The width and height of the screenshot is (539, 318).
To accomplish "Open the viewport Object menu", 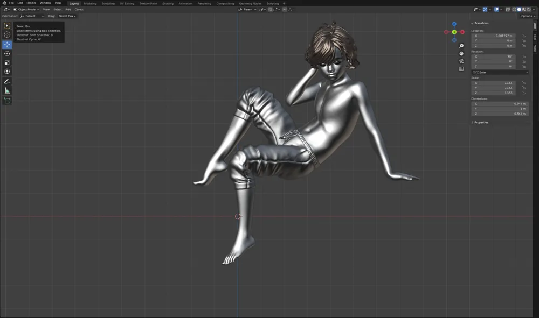I will (x=79, y=10).
